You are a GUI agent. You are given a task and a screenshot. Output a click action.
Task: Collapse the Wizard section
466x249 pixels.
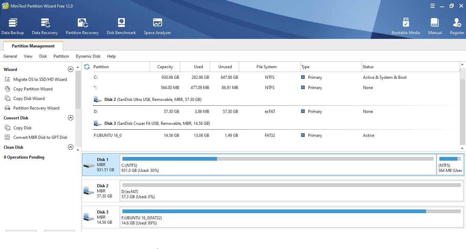71,69
